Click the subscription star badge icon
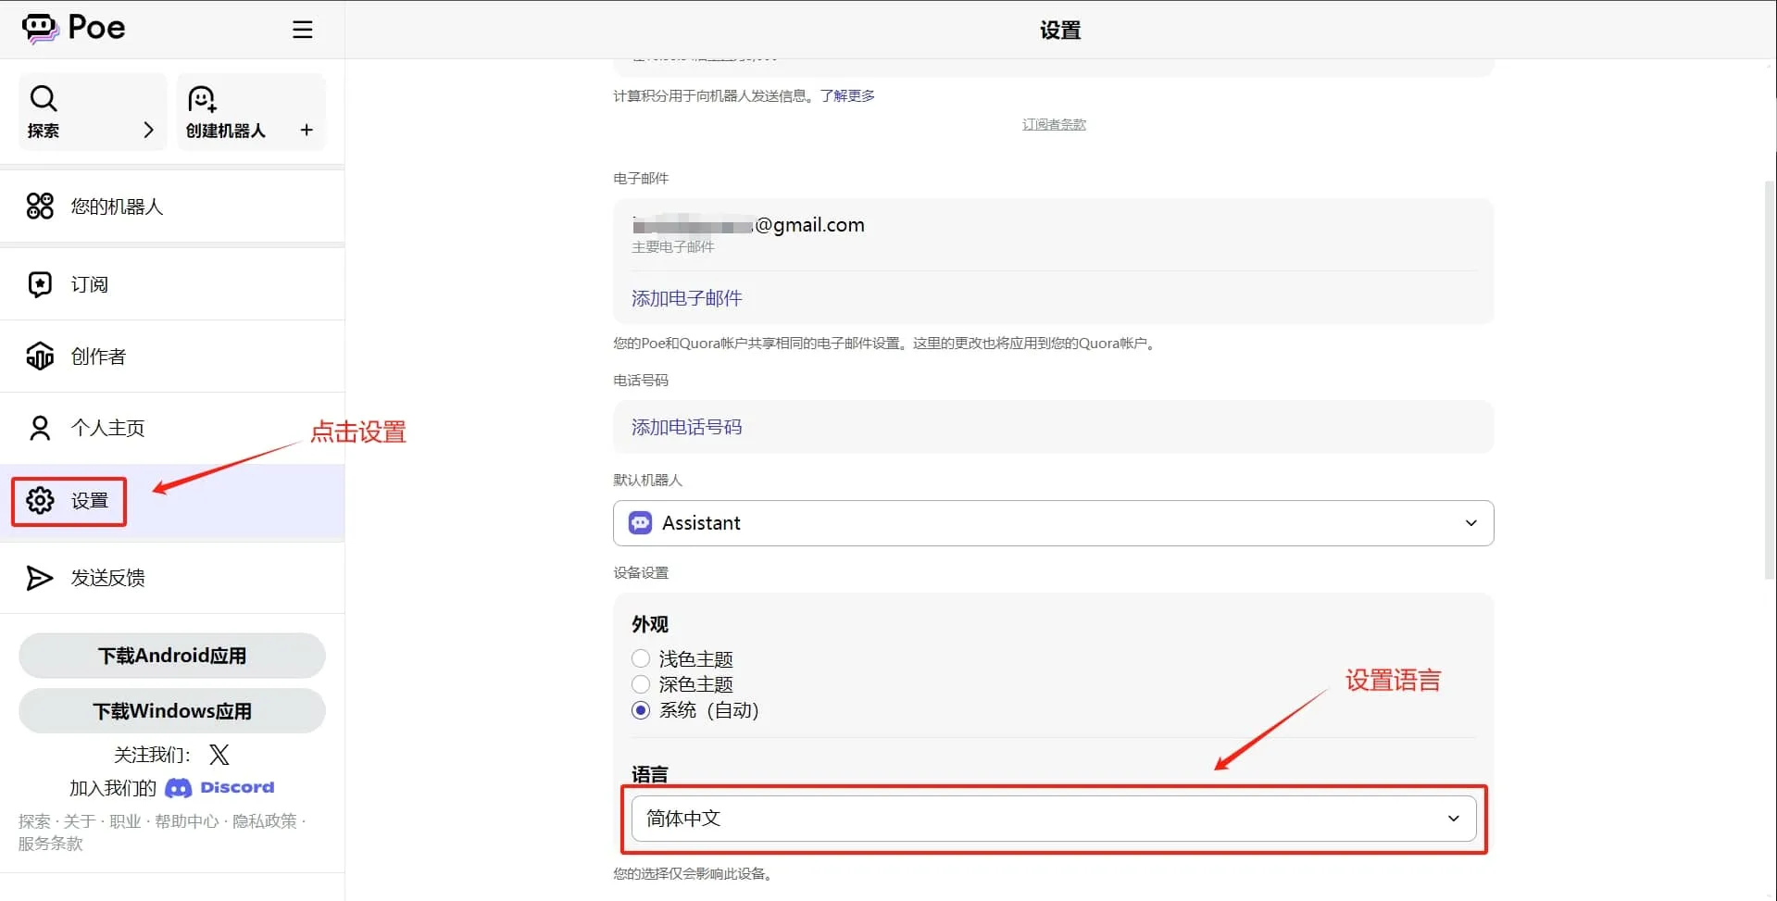 pyautogui.click(x=40, y=284)
